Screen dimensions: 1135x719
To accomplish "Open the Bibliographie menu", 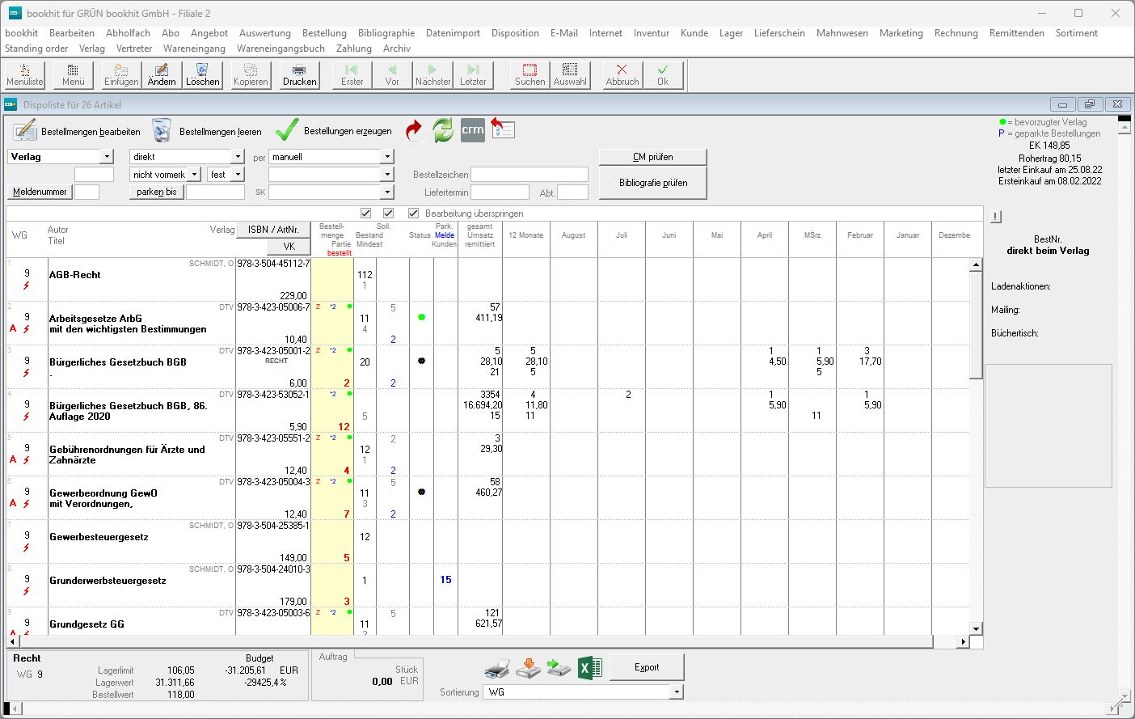I will click(386, 33).
